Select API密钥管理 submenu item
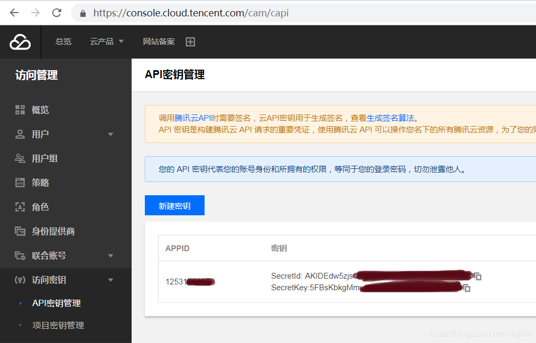Screen dimensions: 536x343 (x=57, y=303)
